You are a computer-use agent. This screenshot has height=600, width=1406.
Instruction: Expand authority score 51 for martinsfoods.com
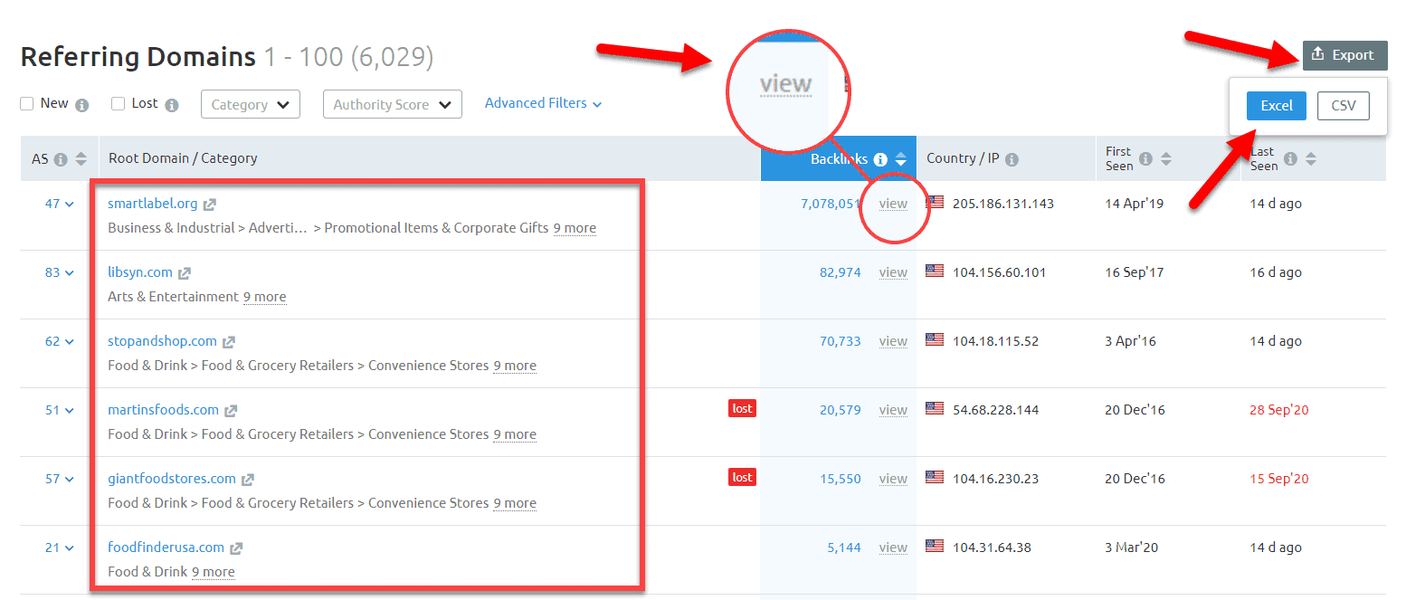tap(60, 410)
